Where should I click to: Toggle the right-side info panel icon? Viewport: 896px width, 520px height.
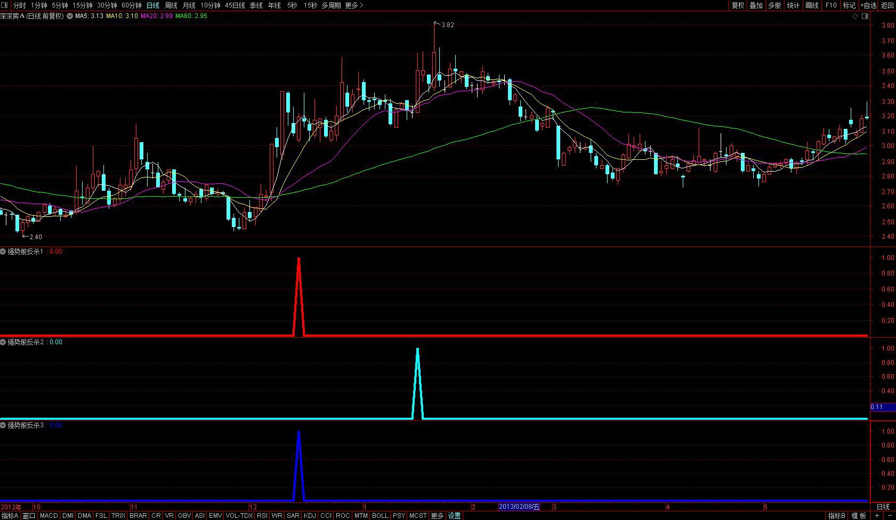tap(865, 17)
